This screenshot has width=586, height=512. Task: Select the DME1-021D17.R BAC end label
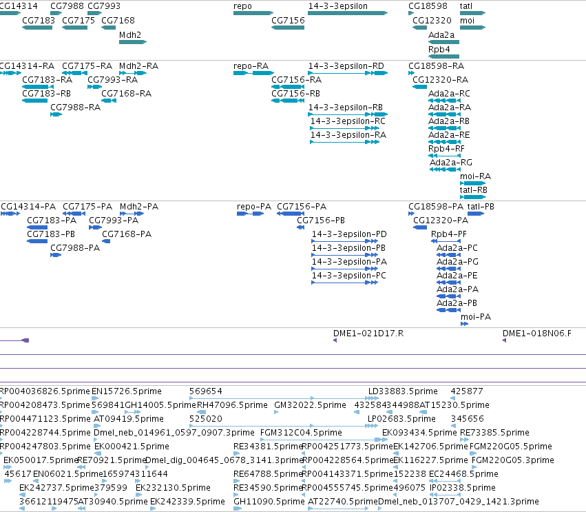[x=368, y=334]
